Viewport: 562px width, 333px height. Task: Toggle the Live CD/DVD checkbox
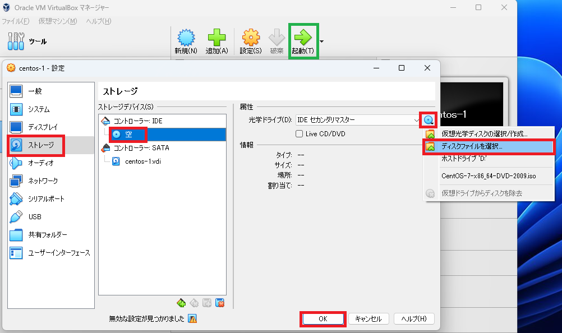click(300, 134)
